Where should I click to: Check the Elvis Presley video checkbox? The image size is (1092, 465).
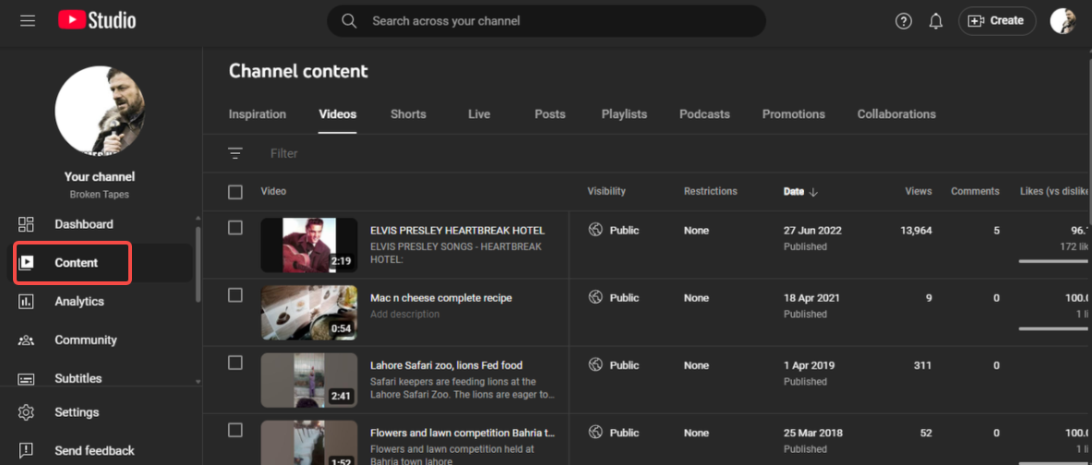point(235,228)
